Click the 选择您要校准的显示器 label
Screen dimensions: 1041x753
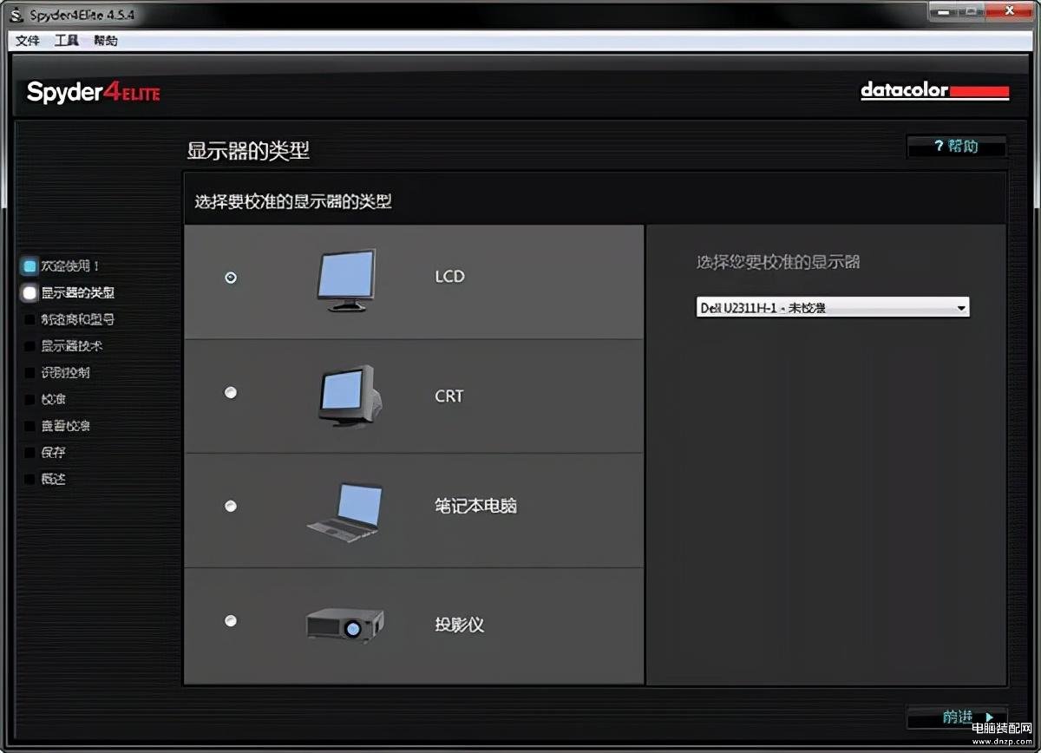point(778,262)
